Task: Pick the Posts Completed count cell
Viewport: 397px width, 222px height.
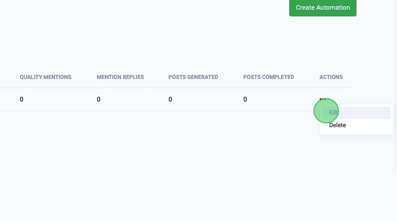Action: coord(245,99)
